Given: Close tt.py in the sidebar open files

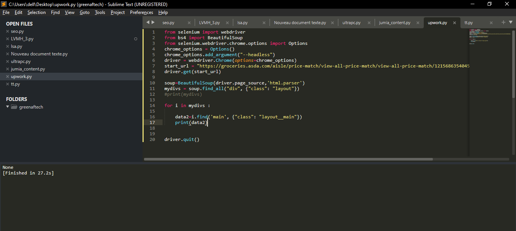Looking at the screenshot, I should [x=8, y=84].
